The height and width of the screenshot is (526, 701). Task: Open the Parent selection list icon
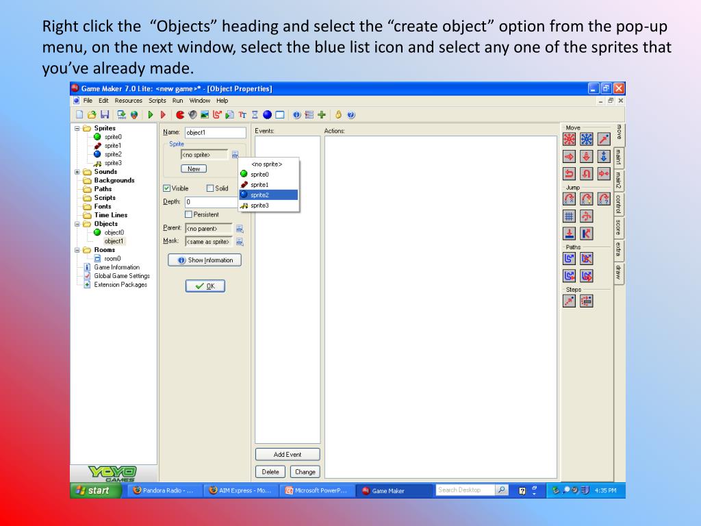tap(240, 229)
